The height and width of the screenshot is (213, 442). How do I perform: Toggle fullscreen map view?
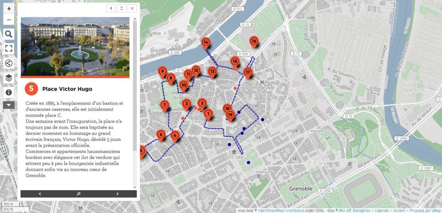pos(9,48)
